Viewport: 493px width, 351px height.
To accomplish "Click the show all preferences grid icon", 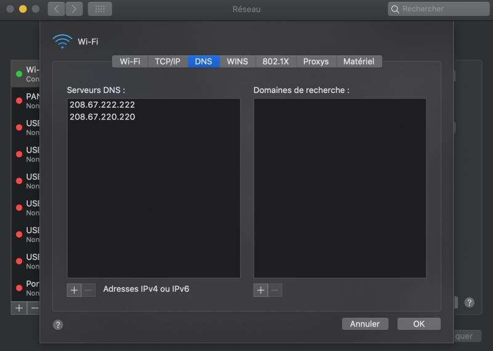I will click(x=100, y=9).
